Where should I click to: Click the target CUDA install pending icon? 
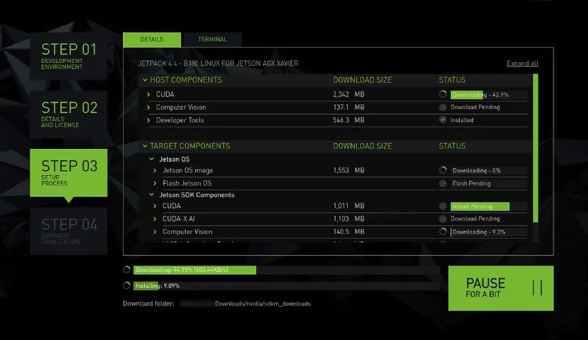coord(443,206)
